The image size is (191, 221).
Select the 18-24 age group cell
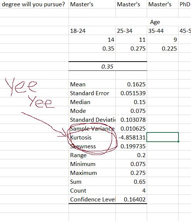click(92, 31)
